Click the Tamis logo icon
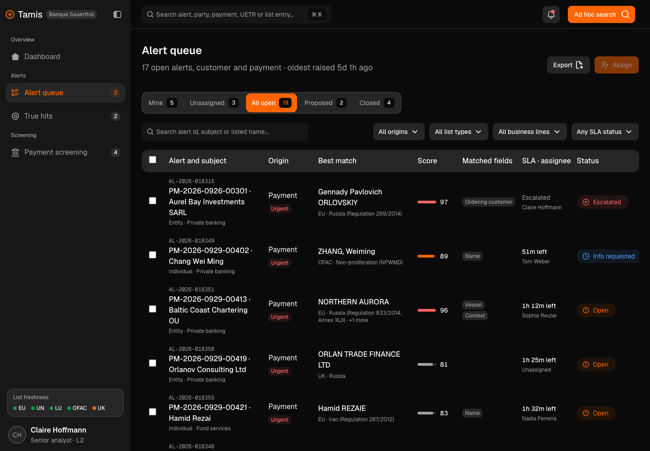The image size is (650, 451). 10,14
